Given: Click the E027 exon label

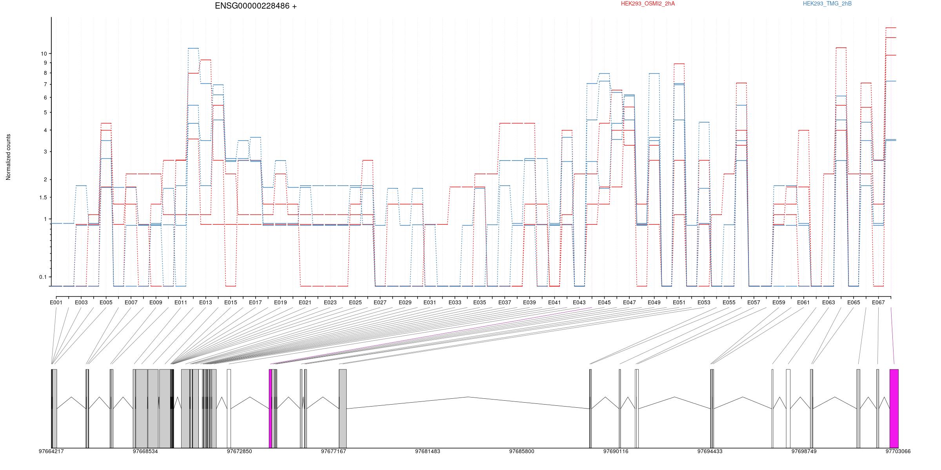Looking at the screenshot, I should point(380,303).
